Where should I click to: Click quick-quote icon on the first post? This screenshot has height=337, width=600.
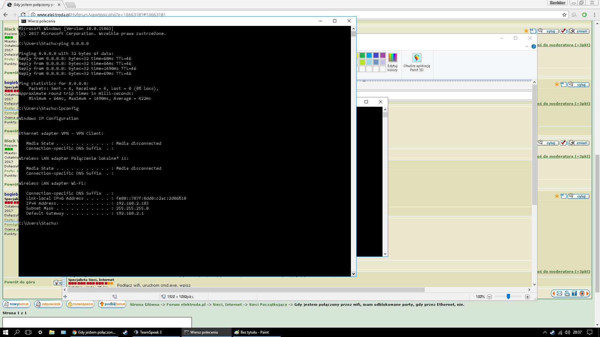point(533,31)
